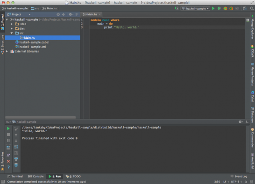The image size is (255, 184).
Task: Open 7: Structure side tab
Action: tap(2, 45)
